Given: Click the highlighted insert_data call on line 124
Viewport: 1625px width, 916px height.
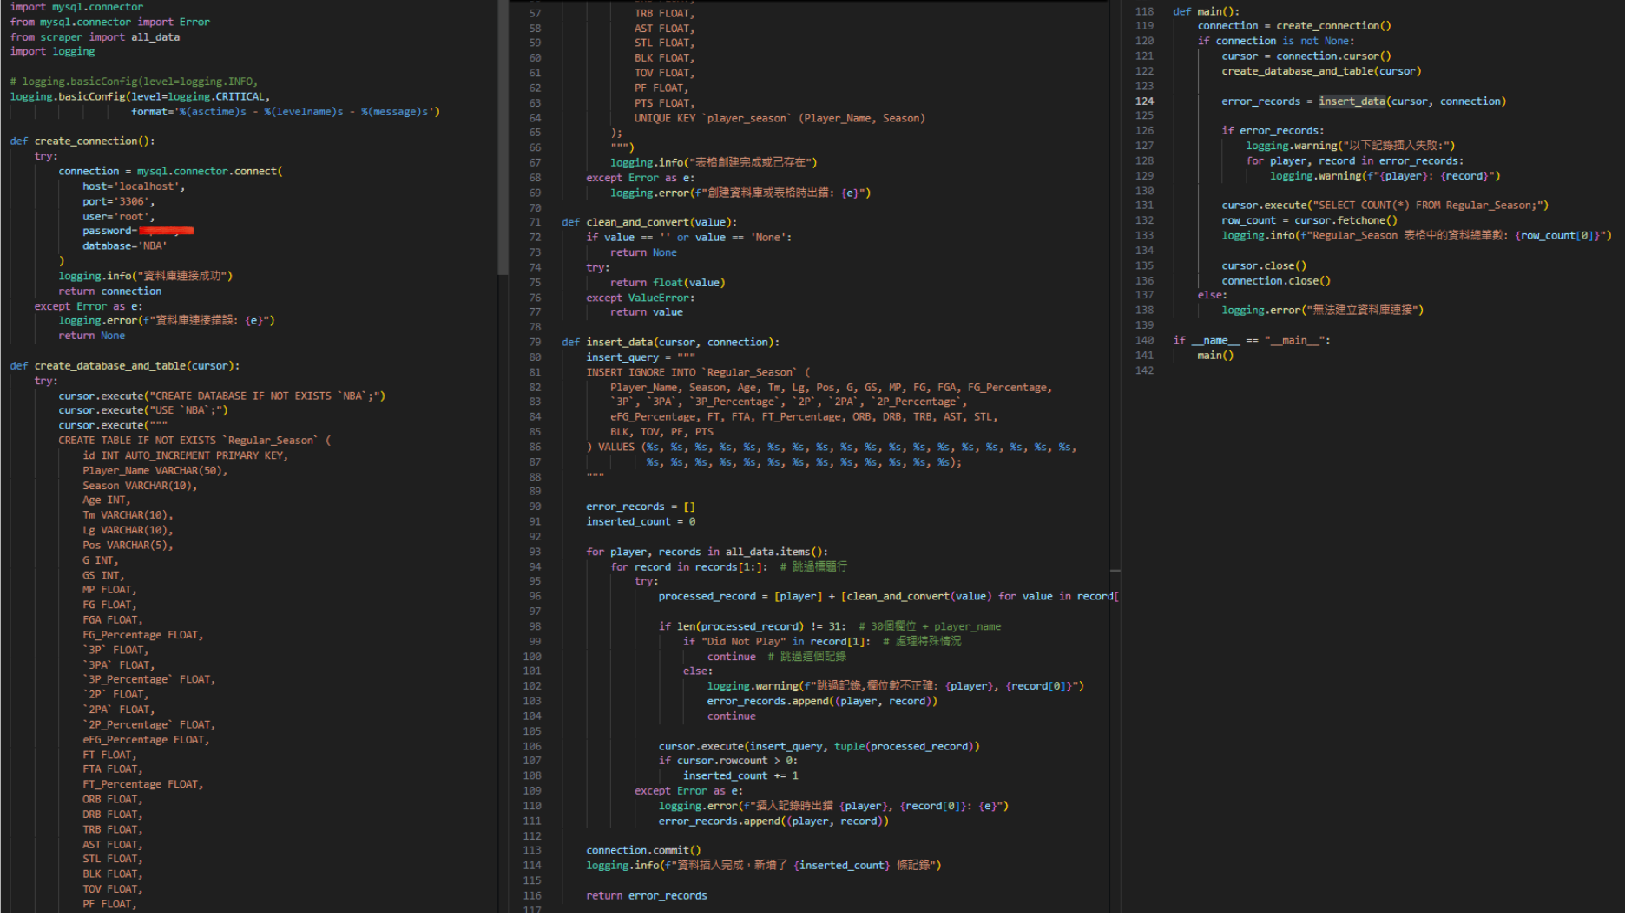Looking at the screenshot, I should tap(1352, 101).
